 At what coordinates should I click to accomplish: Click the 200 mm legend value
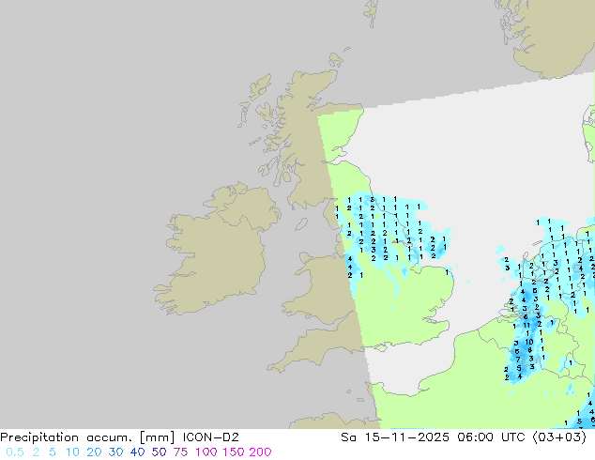(x=260, y=452)
